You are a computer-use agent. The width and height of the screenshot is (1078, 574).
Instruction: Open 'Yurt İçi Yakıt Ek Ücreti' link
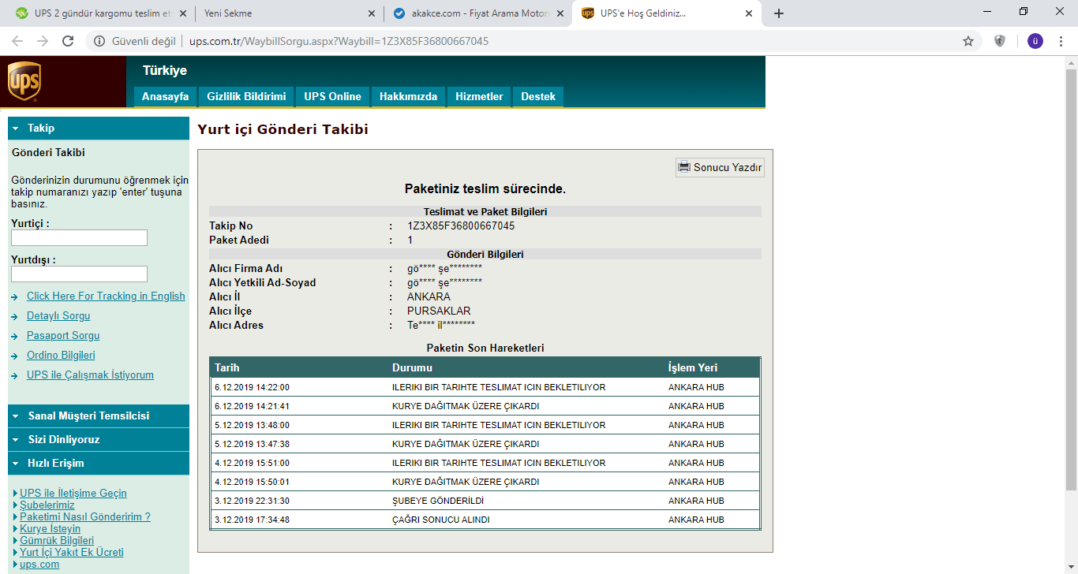click(x=72, y=552)
